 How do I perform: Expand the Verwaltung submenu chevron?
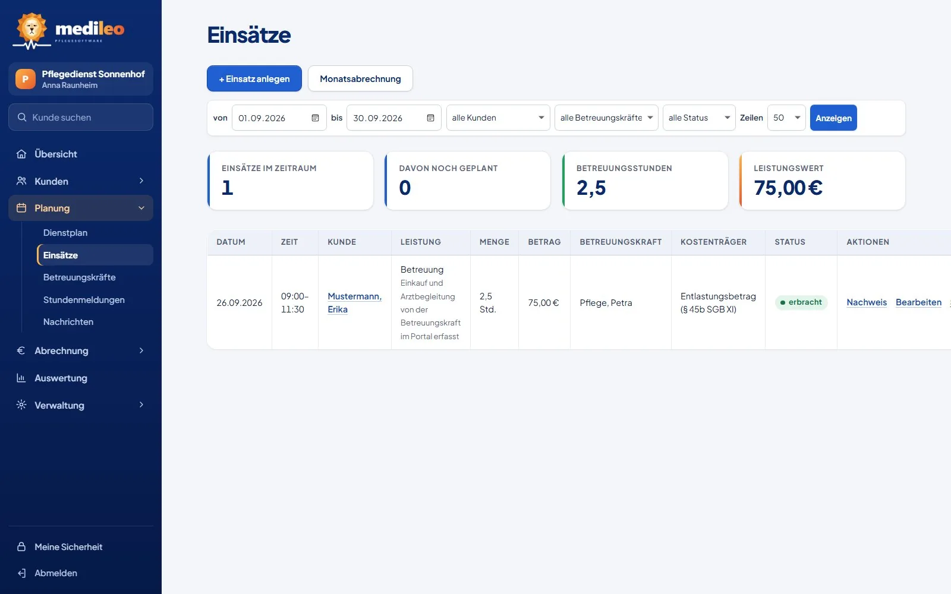click(141, 405)
